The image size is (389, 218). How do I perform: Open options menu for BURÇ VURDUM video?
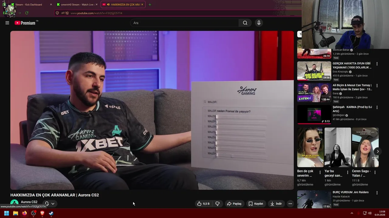[x=377, y=193]
